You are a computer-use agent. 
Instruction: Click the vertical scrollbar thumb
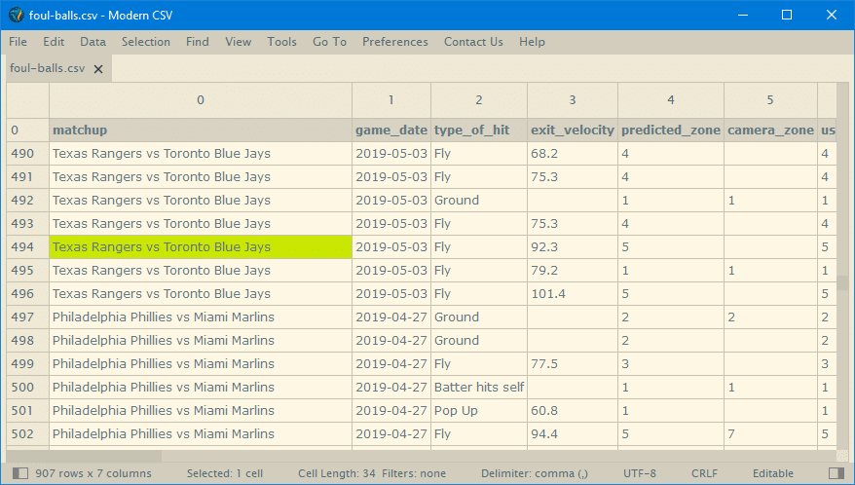click(842, 282)
